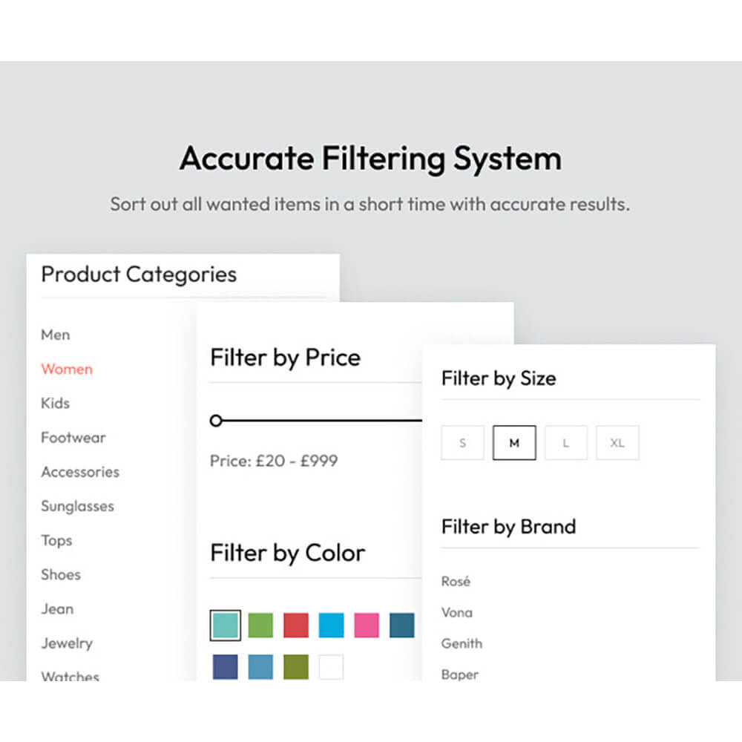
Task: Open the Sunglasses category
Action: click(x=78, y=506)
